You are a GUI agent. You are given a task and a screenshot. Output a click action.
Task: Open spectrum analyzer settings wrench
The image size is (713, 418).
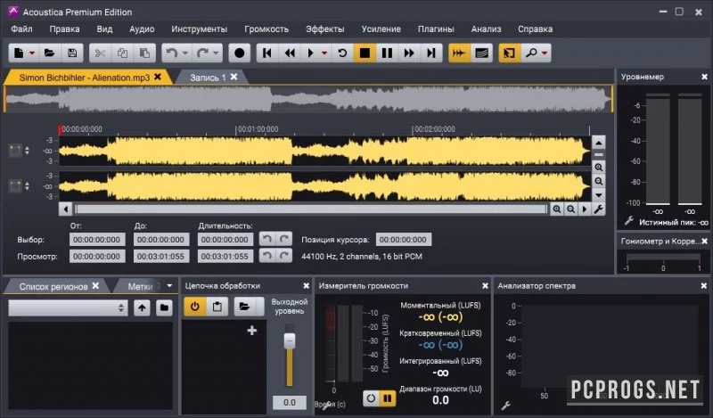point(505,405)
